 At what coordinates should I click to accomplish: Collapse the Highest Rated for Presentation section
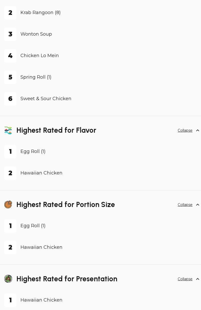click(x=188, y=279)
